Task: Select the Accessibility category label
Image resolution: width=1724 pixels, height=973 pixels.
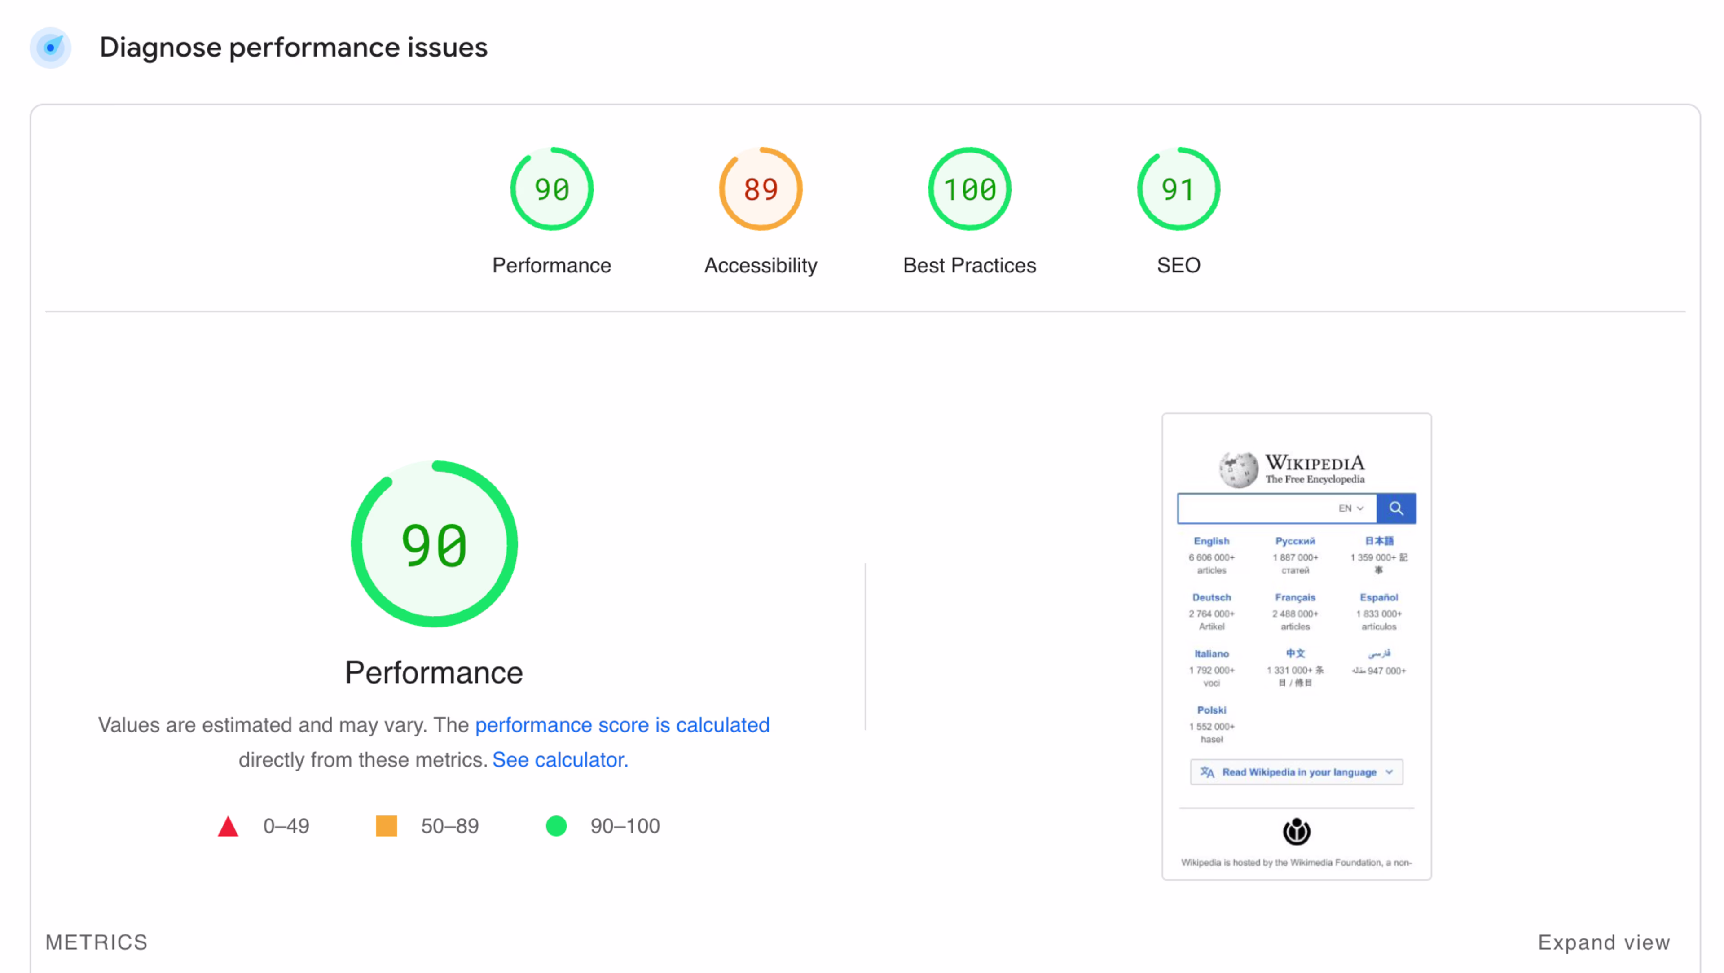Action: coord(760,266)
